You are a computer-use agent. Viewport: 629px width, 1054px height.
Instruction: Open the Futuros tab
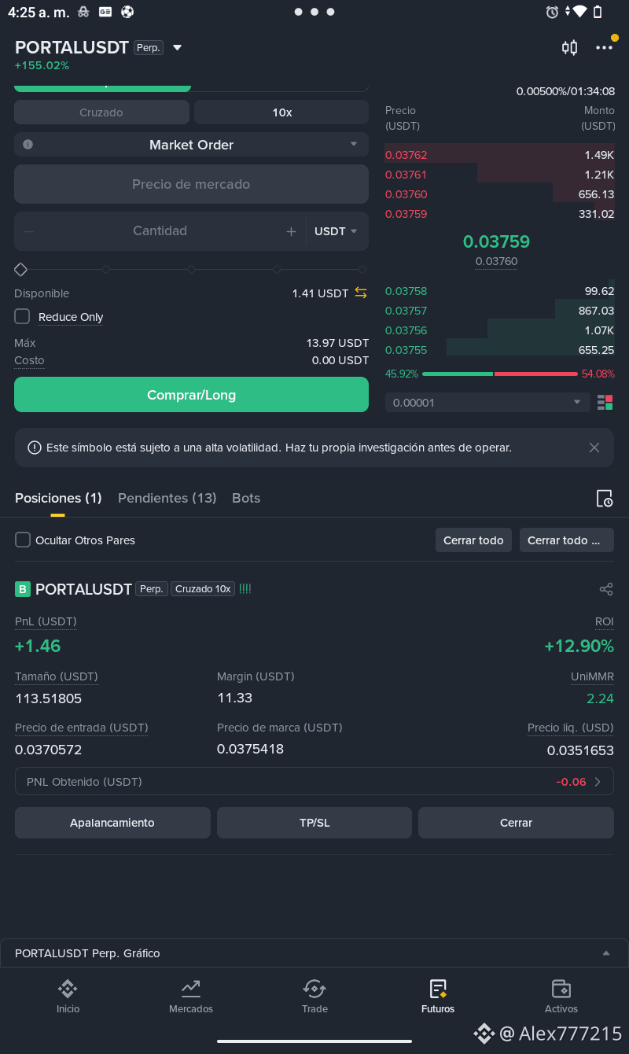point(438,997)
